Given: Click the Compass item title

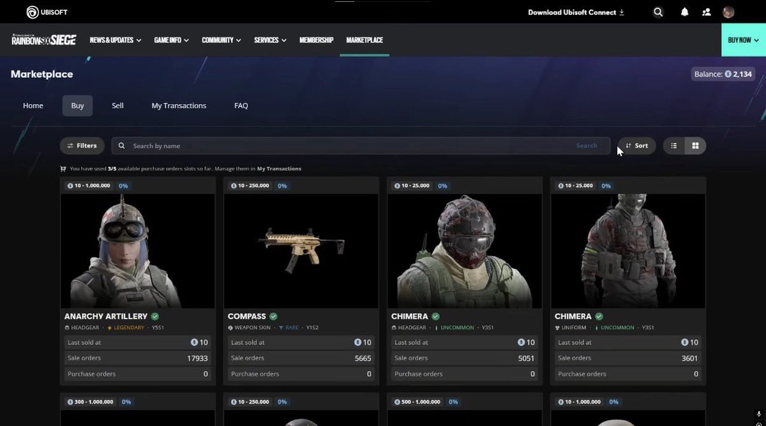Looking at the screenshot, I should (x=247, y=316).
